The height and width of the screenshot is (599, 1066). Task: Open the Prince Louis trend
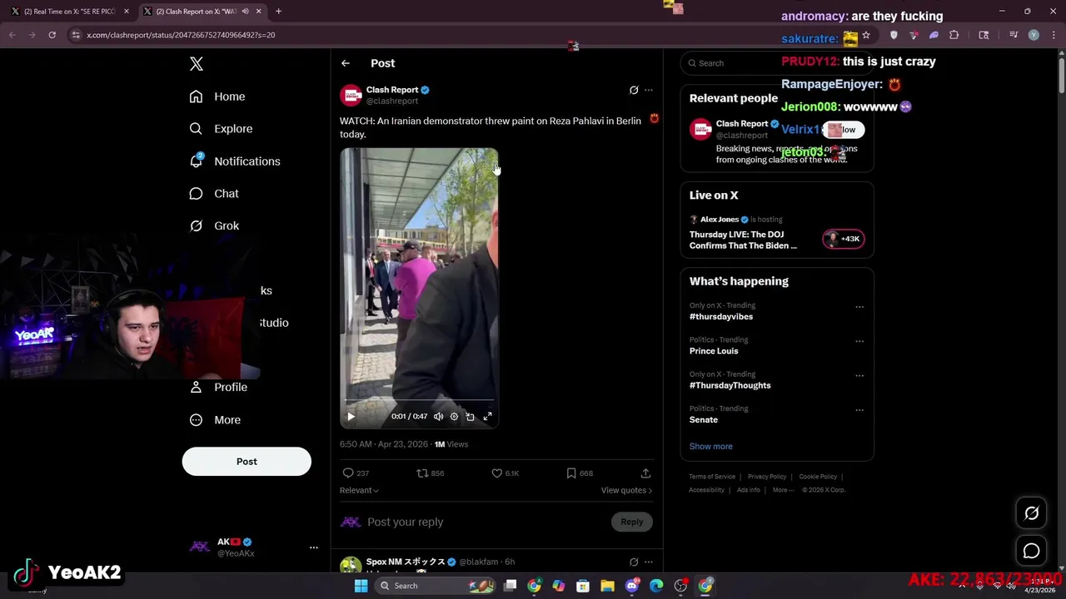[x=714, y=351]
